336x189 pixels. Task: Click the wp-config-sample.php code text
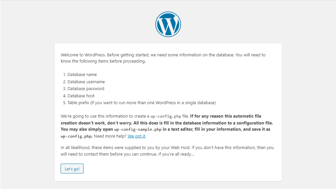pyautogui.click(x=138, y=129)
